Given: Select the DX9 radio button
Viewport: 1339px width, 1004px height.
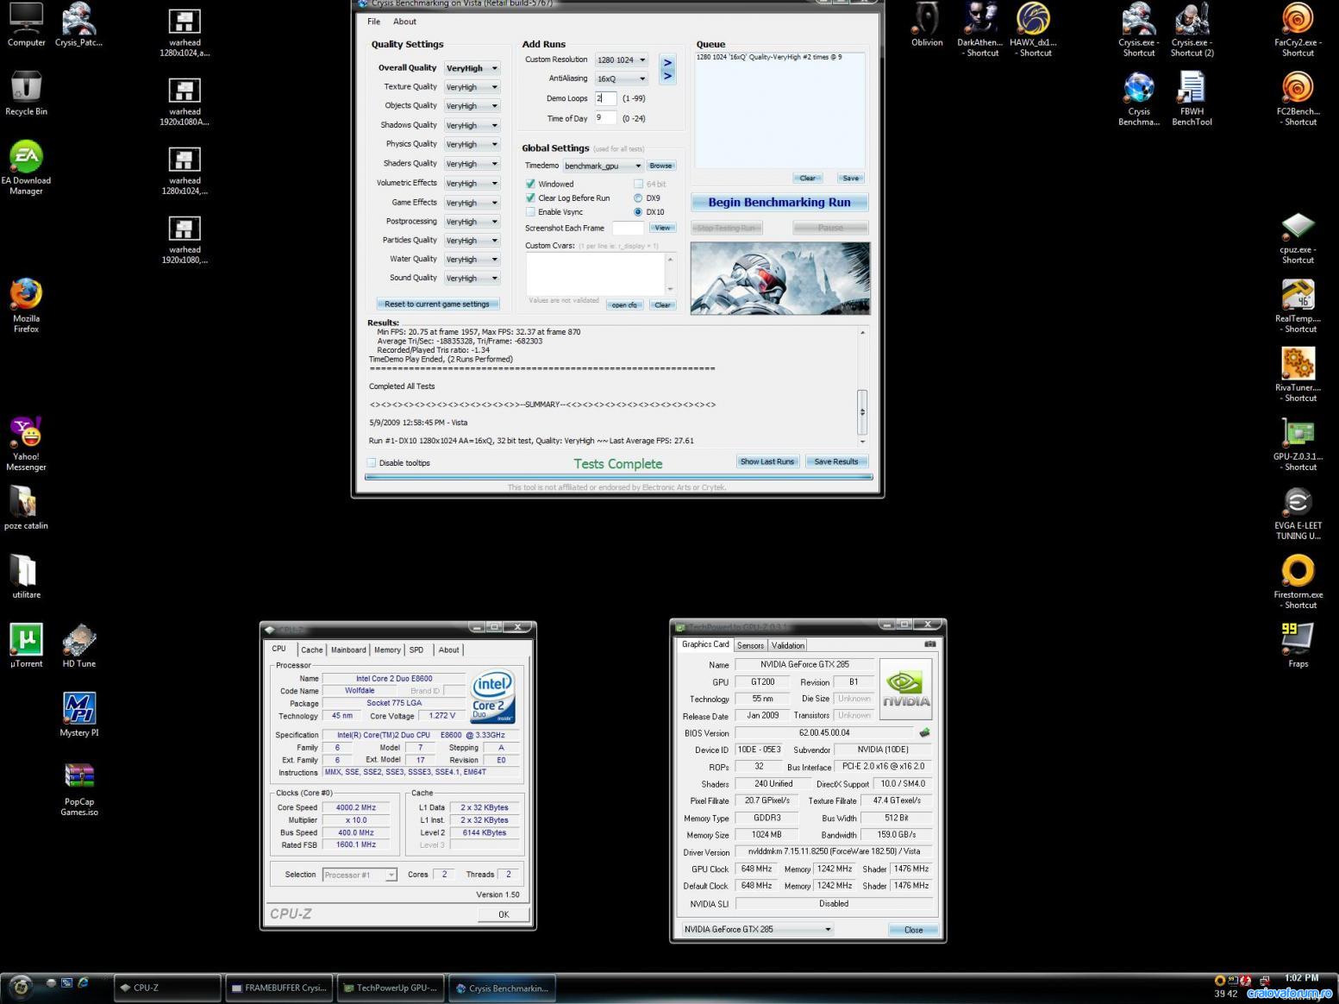Looking at the screenshot, I should pyautogui.click(x=638, y=198).
